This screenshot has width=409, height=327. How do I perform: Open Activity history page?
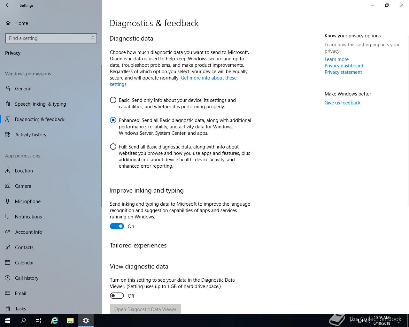[x=51, y=134]
